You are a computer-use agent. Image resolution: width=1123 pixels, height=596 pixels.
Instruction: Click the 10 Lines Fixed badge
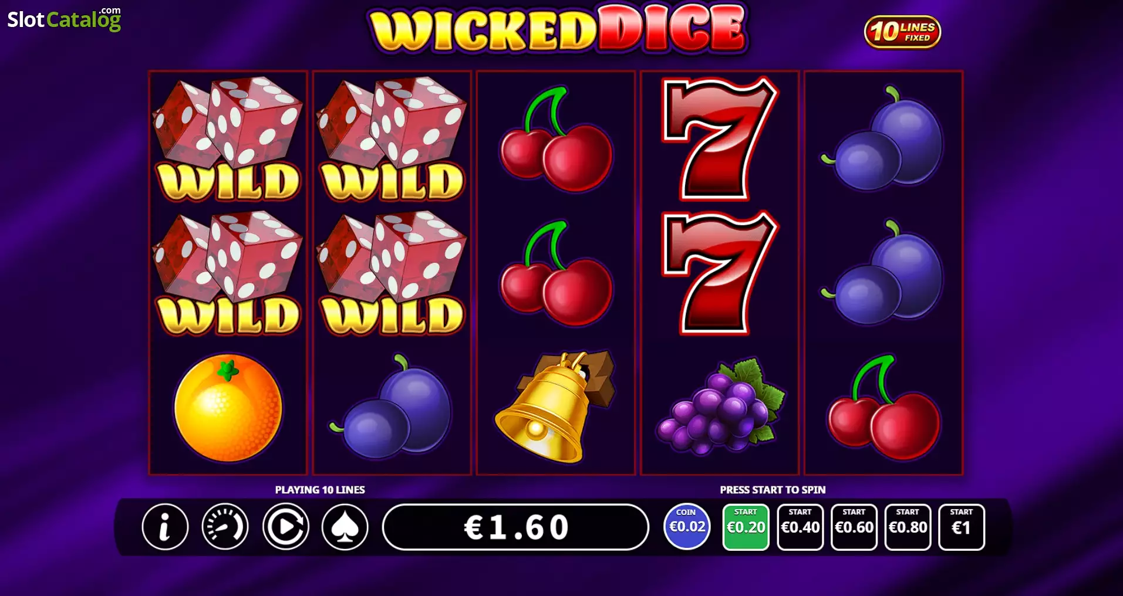pos(902,32)
